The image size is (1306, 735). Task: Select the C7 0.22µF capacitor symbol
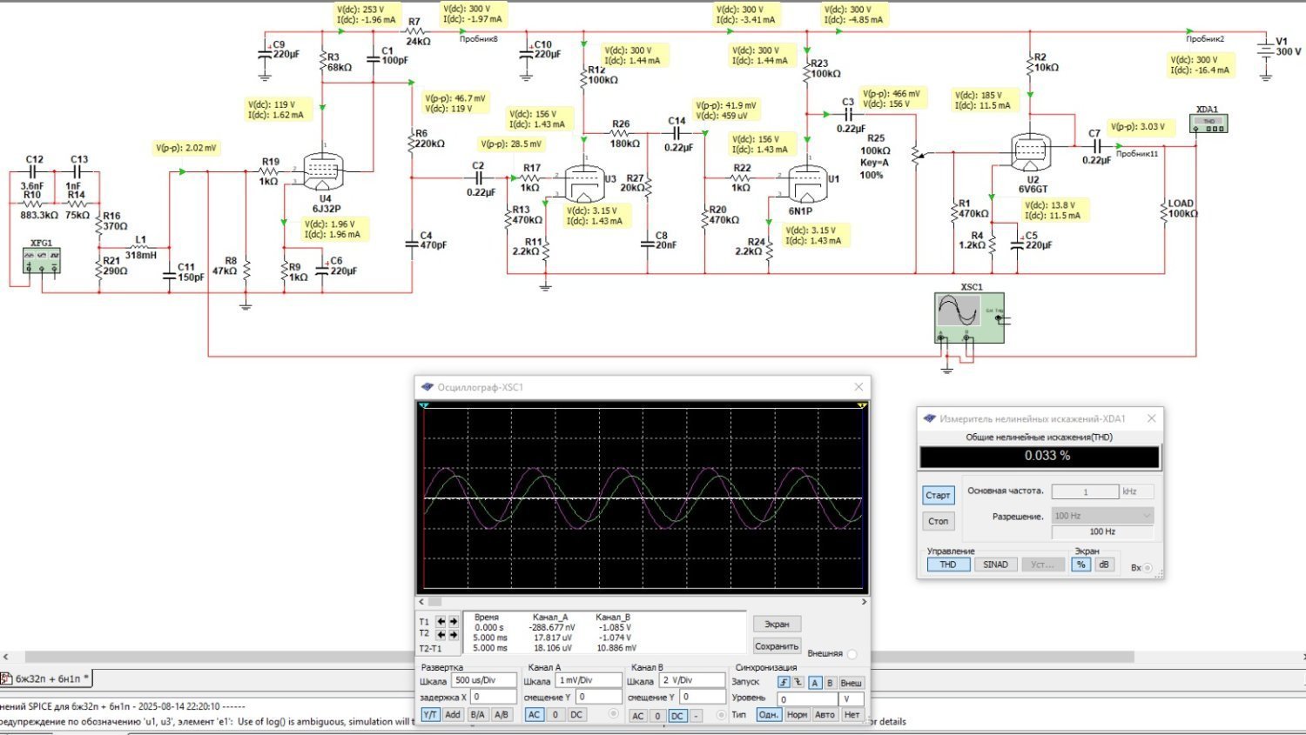(x=1096, y=146)
